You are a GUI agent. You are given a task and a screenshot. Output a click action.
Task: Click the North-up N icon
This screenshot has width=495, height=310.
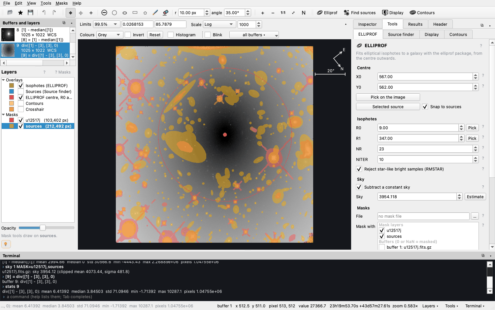[304, 13]
